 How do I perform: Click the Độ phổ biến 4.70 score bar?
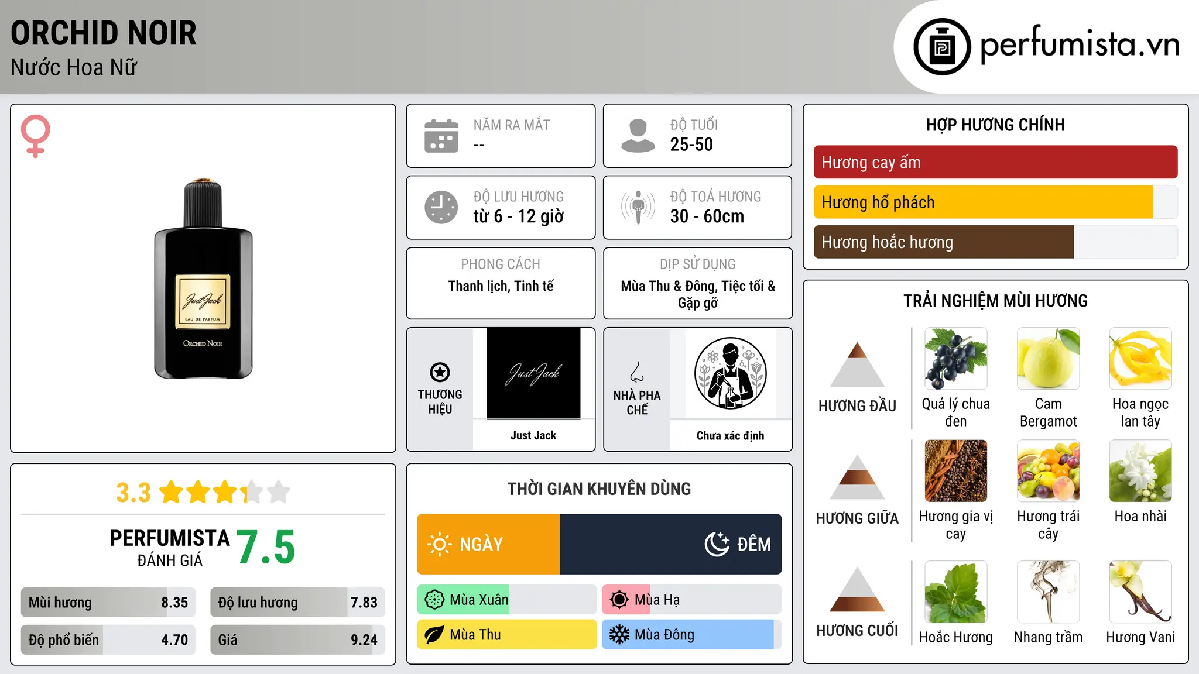108,639
